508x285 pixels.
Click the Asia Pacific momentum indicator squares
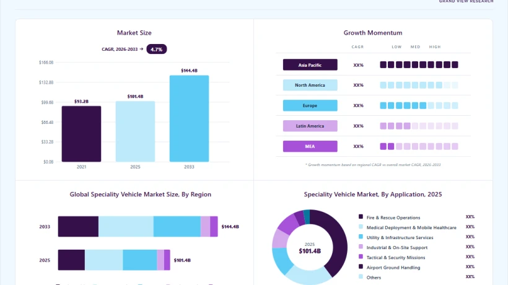419,65
